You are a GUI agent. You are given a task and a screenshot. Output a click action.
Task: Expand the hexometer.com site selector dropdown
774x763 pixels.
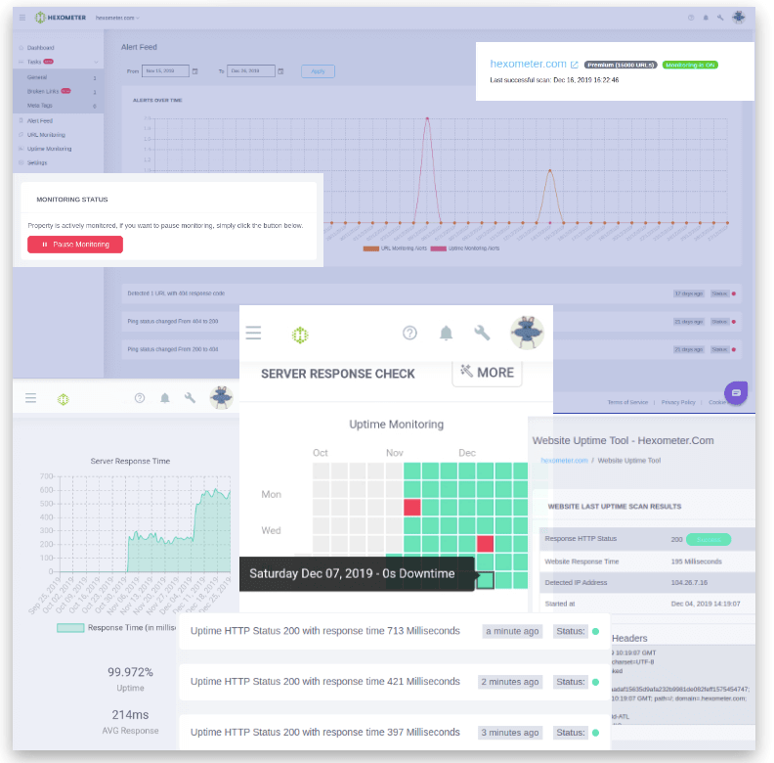[x=117, y=18]
